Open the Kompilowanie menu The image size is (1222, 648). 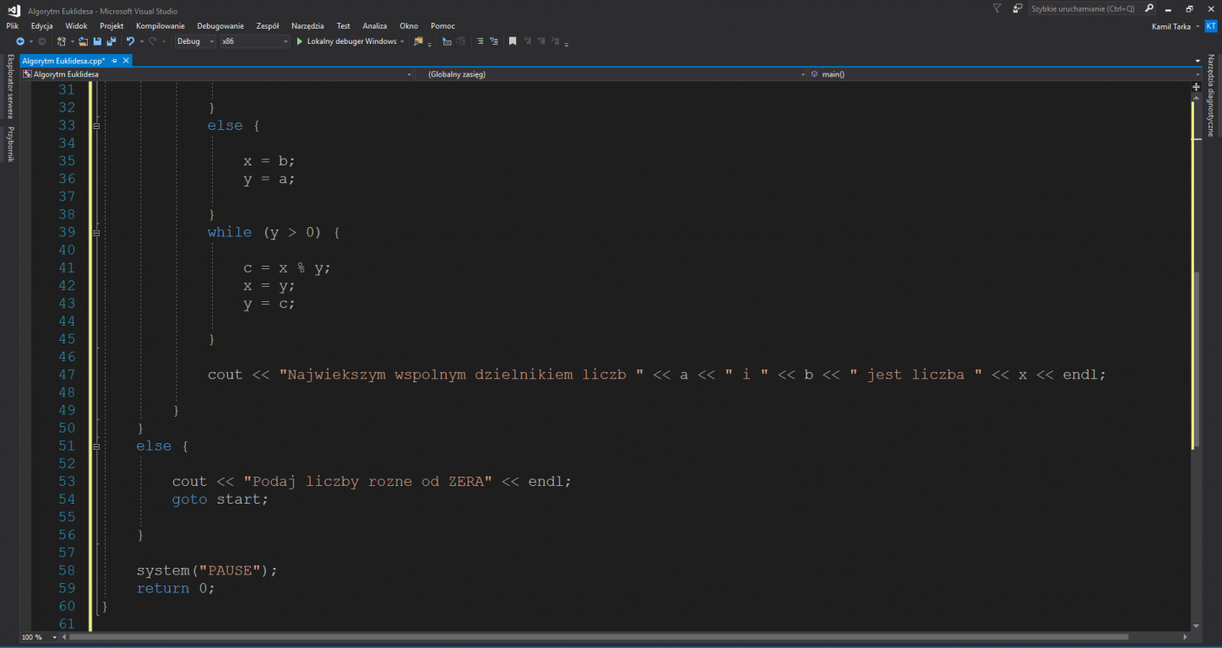pyautogui.click(x=160, y=26)
